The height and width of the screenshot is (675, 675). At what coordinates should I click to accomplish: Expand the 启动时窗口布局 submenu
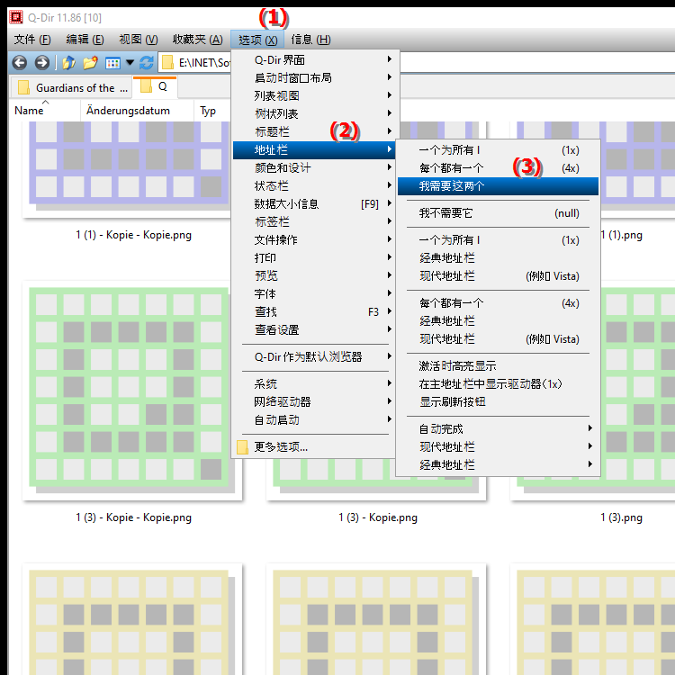[x=314, y=78]
